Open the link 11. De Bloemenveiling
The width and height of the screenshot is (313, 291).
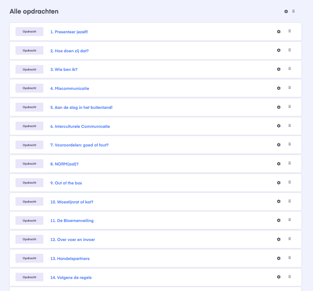coord(72,220)
